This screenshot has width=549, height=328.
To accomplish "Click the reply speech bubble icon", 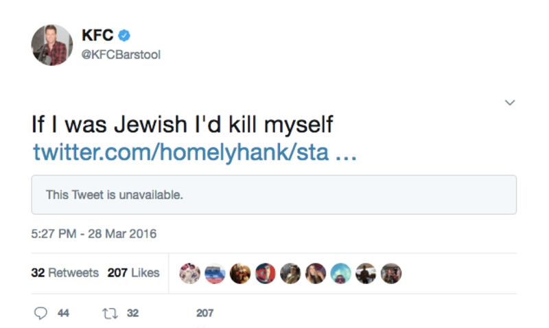I will (41, 313).
